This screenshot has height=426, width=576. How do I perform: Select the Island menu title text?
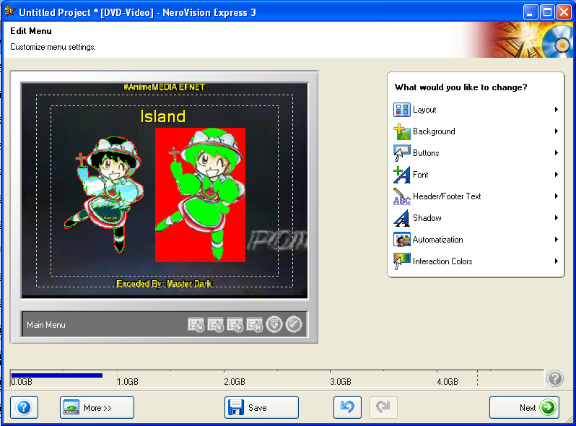162,116
